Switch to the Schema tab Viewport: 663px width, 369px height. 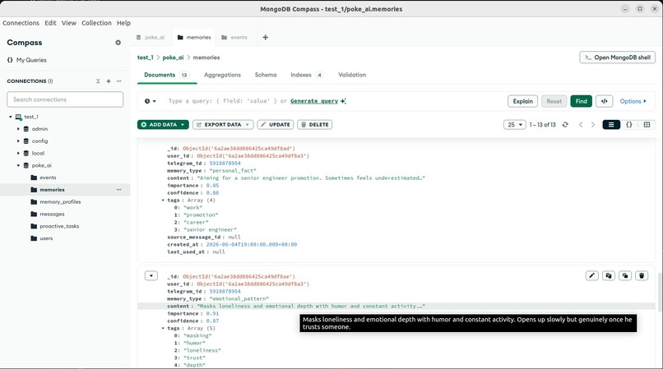(x=266, y=75)
